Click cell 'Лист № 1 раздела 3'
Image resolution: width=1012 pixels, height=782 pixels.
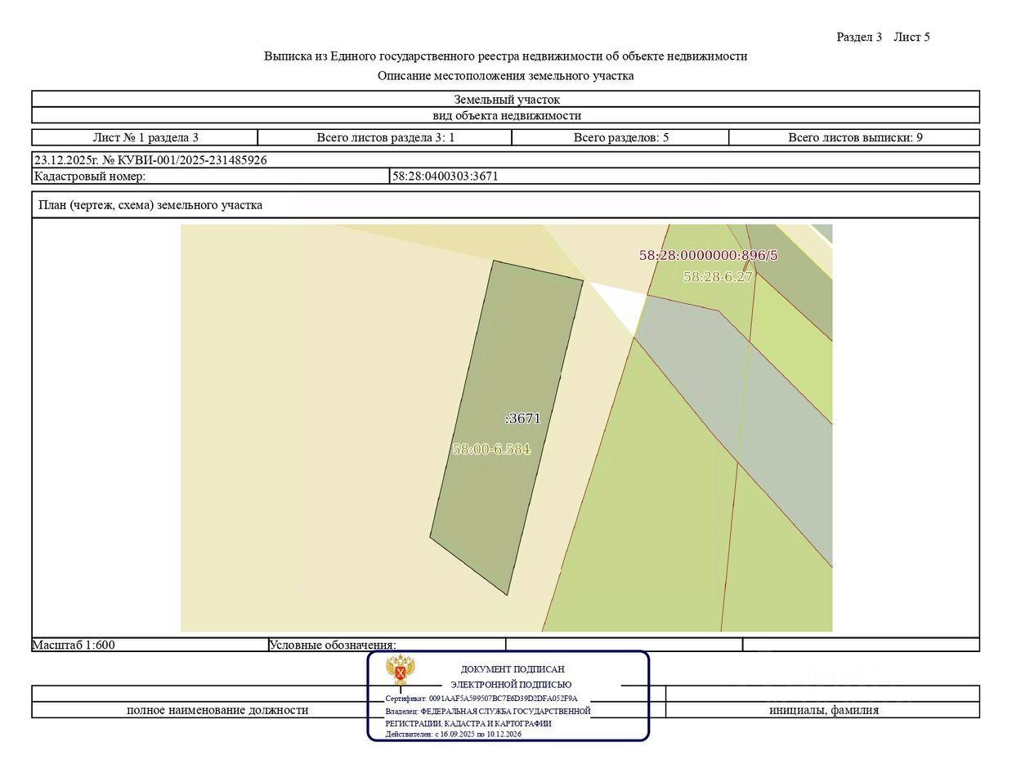click(146, 137)
